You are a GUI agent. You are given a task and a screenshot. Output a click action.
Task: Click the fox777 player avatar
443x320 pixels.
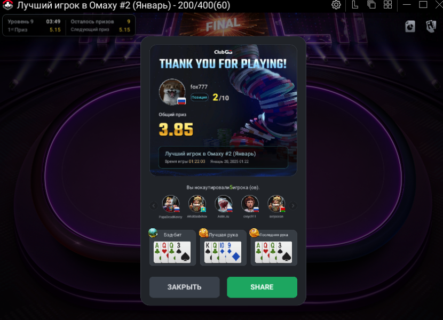click(x=172, y=92)
